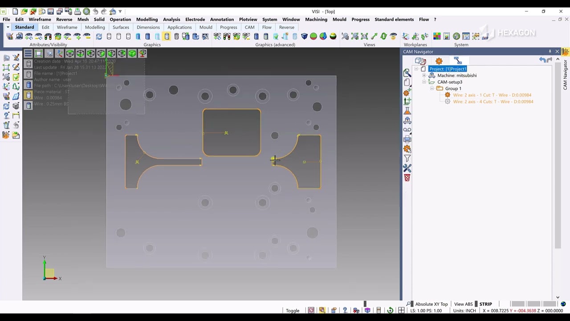Click the grid icon in the status bar
This screenshot has height=321, width=570.
tap(401, 311)
